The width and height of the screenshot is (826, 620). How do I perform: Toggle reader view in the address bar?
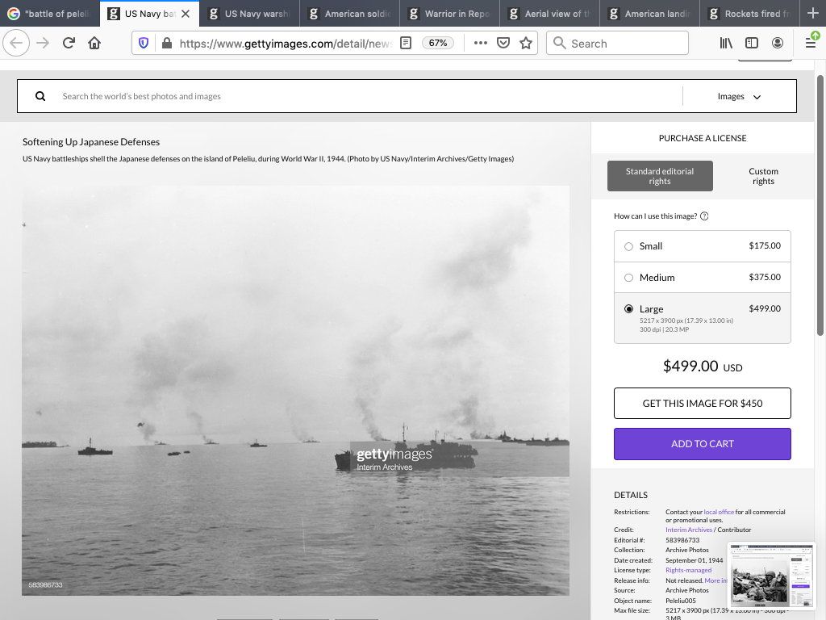pyautogui.click(x=406, y=44)
